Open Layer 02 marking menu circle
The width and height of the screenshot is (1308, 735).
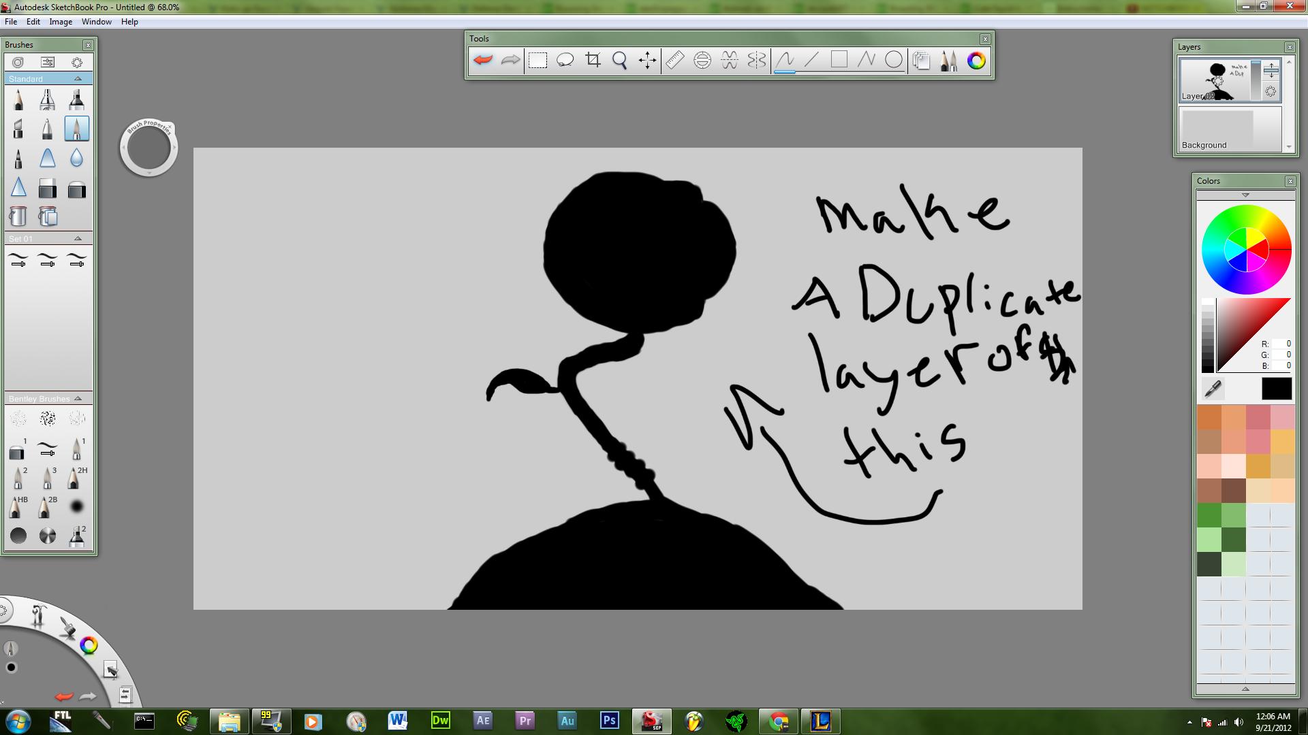(1271, 91)
